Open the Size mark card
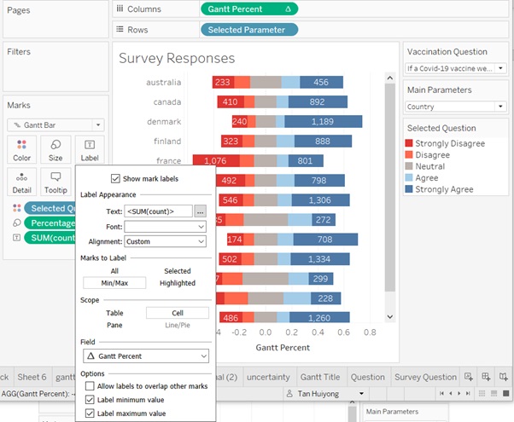Image resolution: width=514 pixels, height=422 pixels. [x=55, y=149]
